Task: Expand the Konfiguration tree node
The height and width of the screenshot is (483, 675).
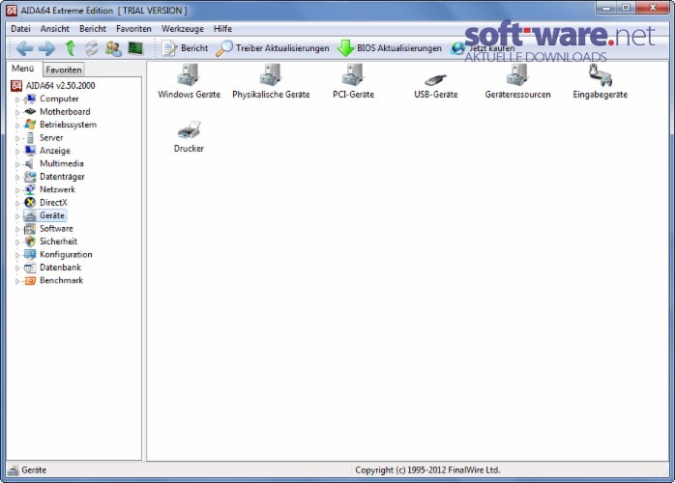Action: tap(17, 255)
